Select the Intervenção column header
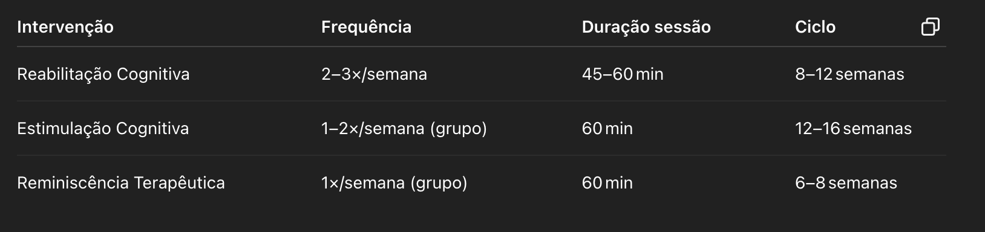Screen dimensions: 985x232 [x=65, y=27]
